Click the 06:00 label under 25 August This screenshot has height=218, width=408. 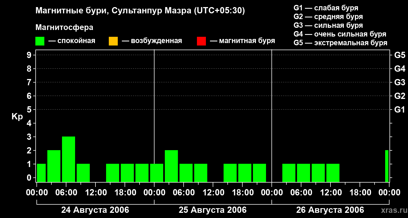coord(184,193)
